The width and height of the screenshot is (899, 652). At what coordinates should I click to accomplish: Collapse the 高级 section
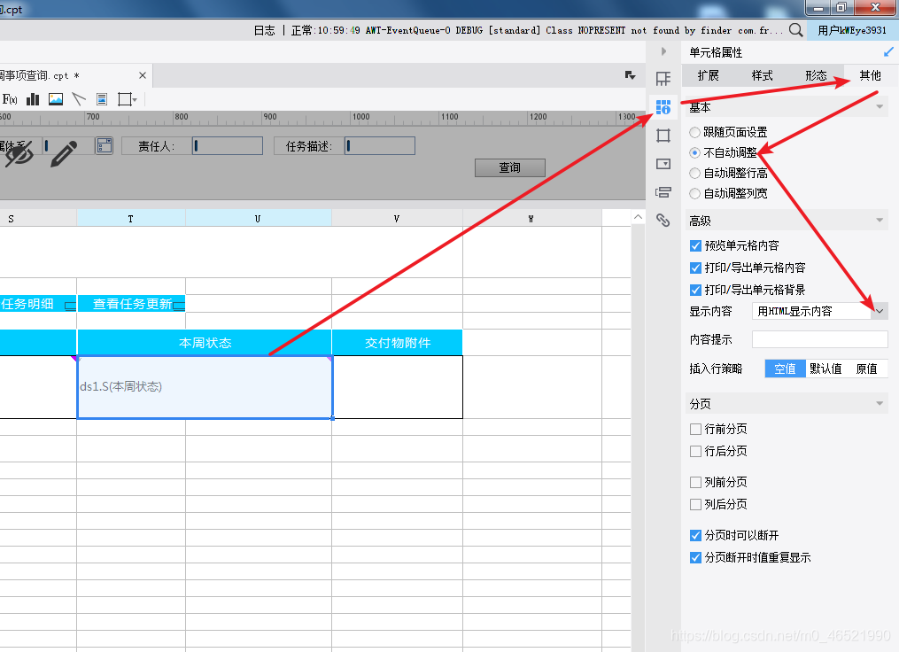(x=880, y=221)
